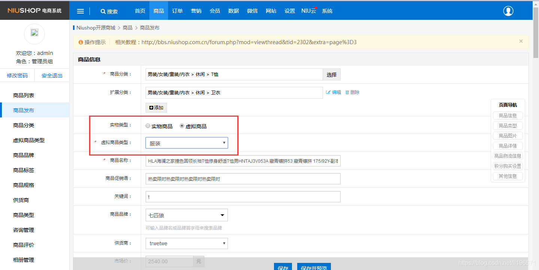This screenshot has height=270, width=539.
Task: Click the 市场价 input showing 2540.00
Action: (169, 261)
